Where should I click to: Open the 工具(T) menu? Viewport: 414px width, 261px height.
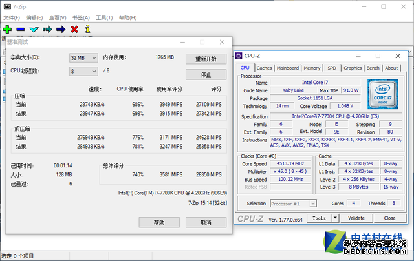tap(104, 17)
